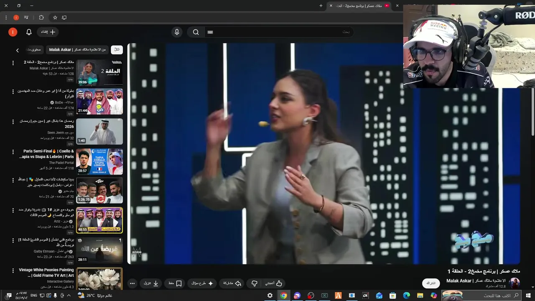Open more actions ellipsis below video

[x=132, y=283]
